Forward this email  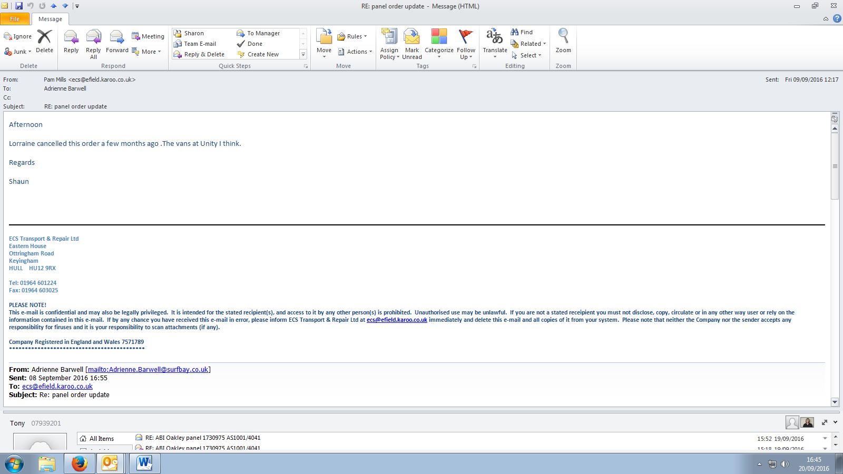click(x=117, y=42)
